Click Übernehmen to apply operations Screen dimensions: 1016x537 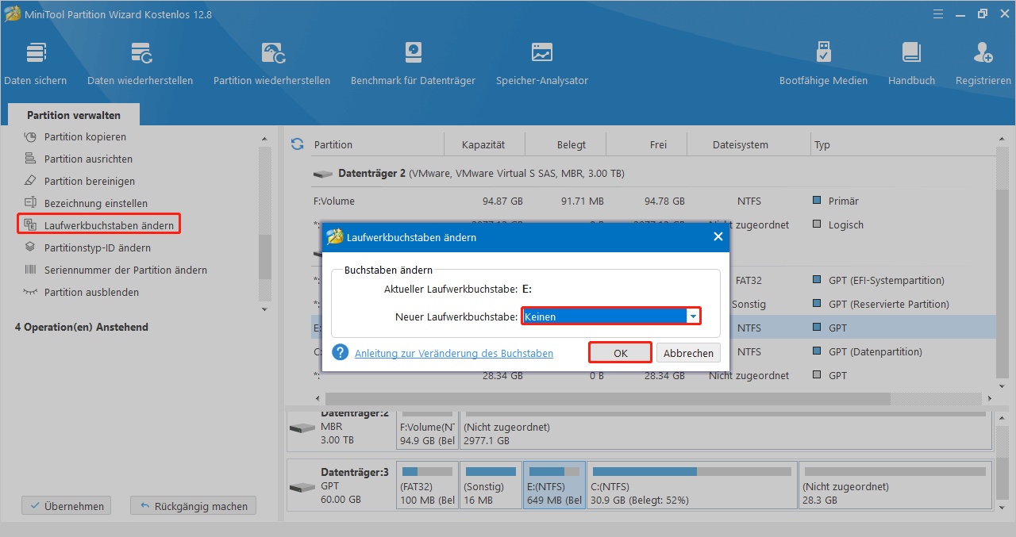coord(67,505)
